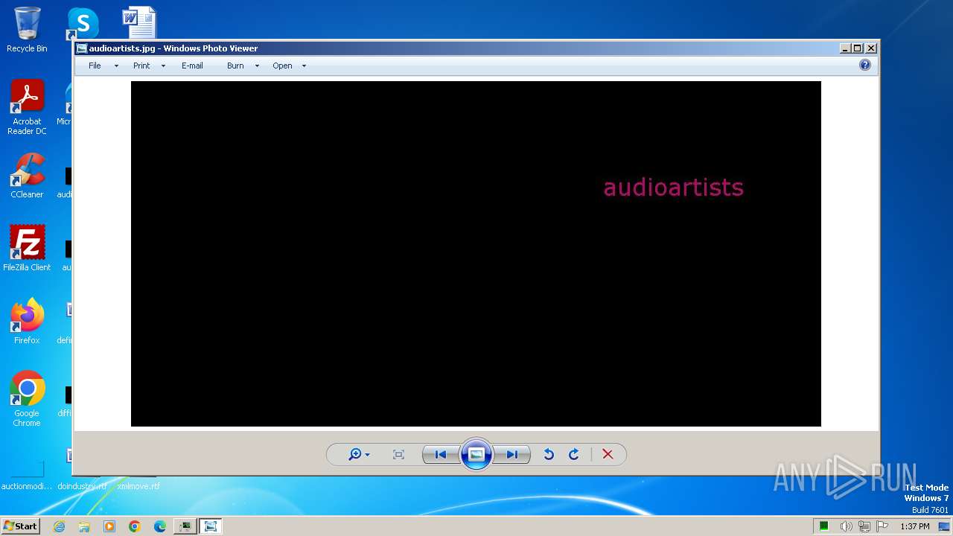Select the Word document desktop icon
Image resolution: width=953 pixels, height=536 pixels.
pyautogui.click(x=139, y=22)
